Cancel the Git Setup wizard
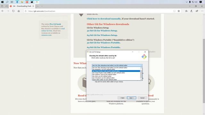 [x=142, y=98]
